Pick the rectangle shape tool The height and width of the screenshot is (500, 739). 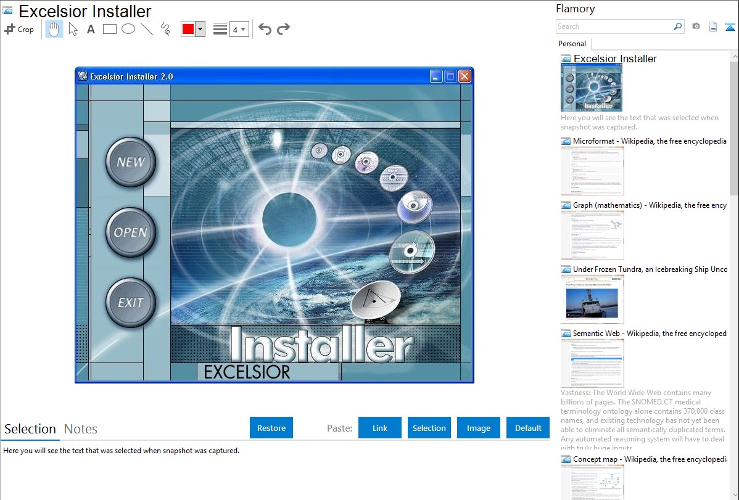(110, 29)
